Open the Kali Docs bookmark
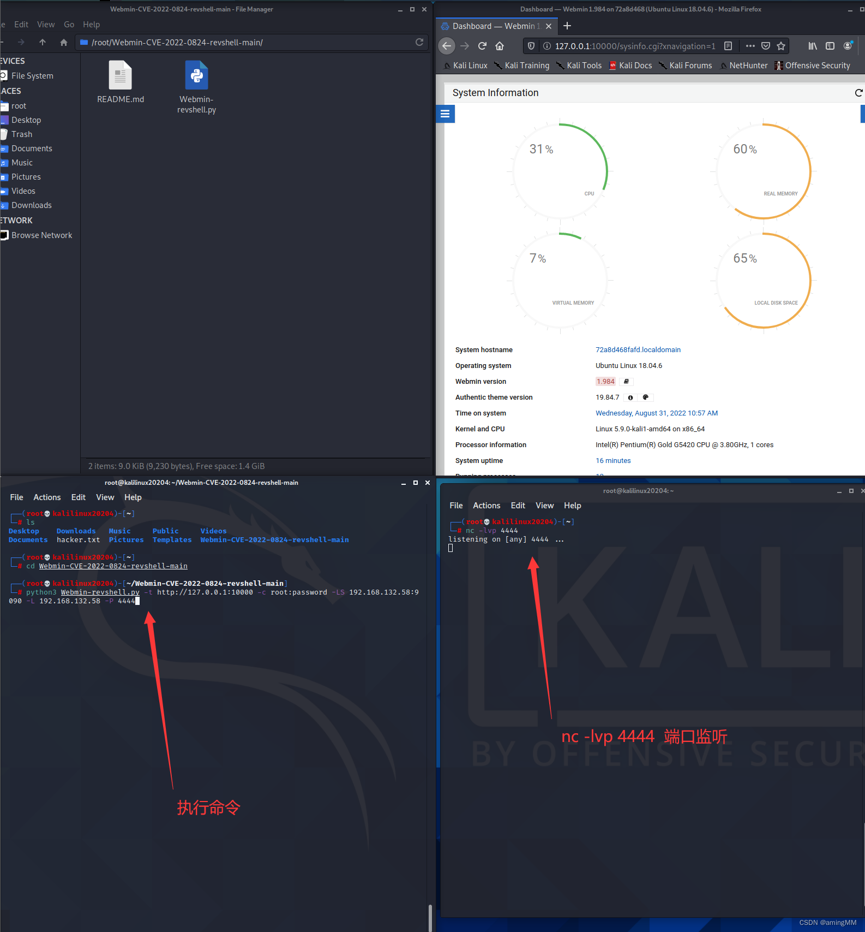This screenshot has height=932, width=865. pos(630,66)
